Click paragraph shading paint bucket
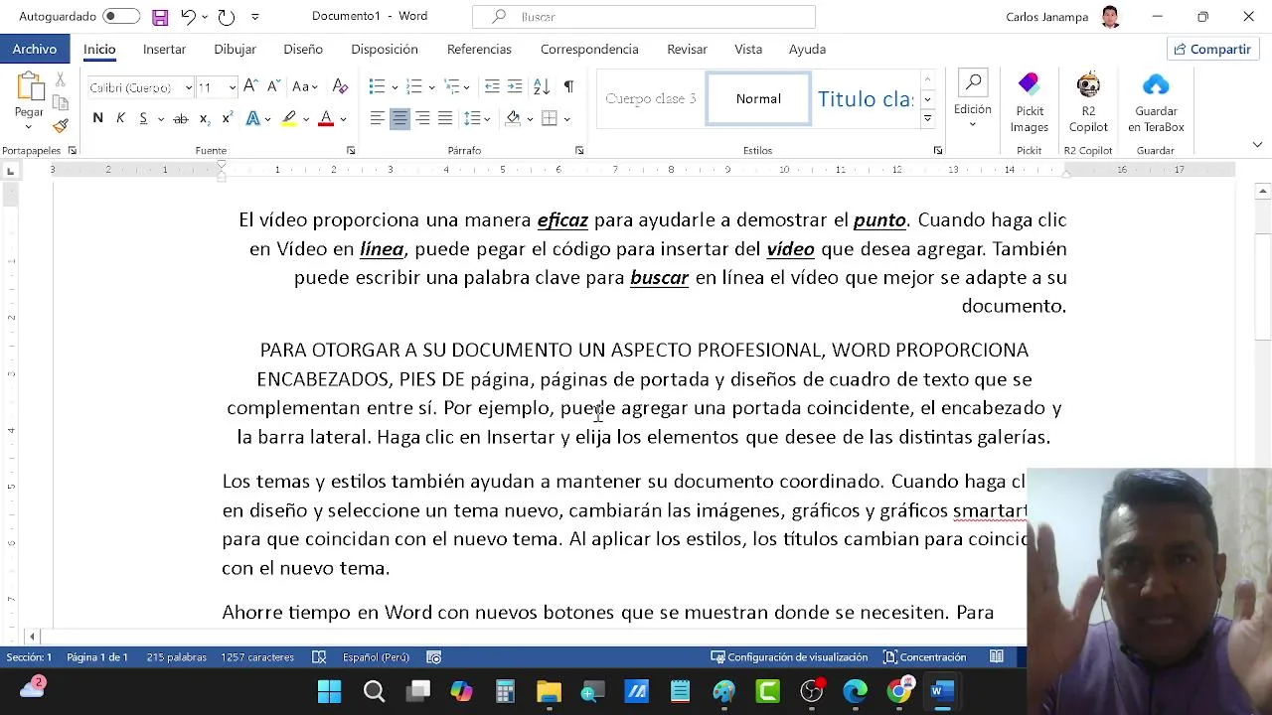The width and height of the screenshot is (1272, 715). (x=513, y=119)
